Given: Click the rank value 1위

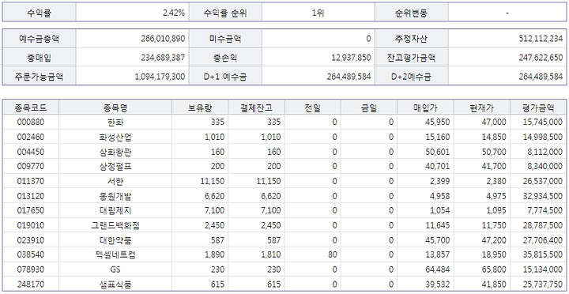Looking at the screenshot, I should 318,13.
